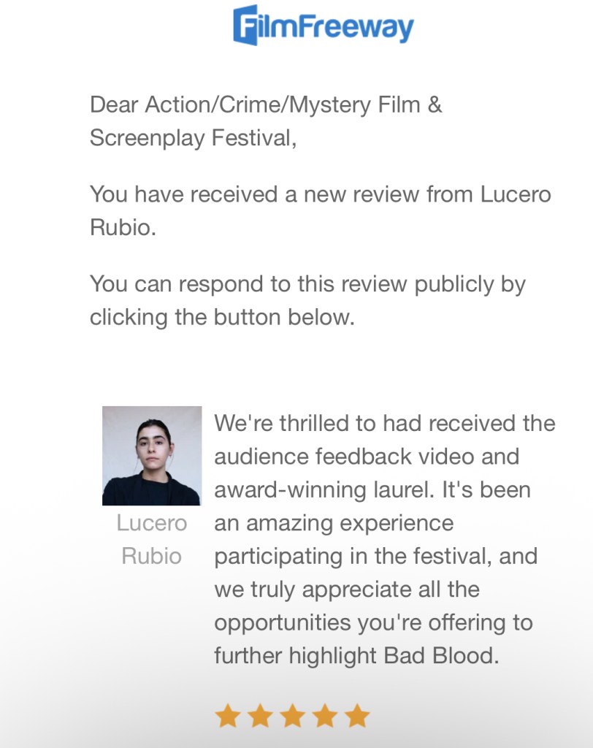Click the "We're thrilled to had received" line
The height and width of the screenshot is (748, 593).
(x=384, y=423)
